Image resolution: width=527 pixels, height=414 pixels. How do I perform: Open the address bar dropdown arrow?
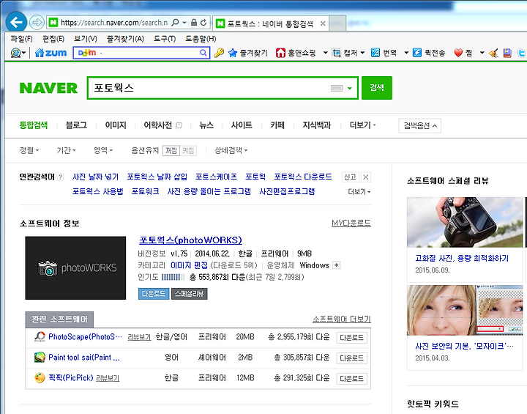click(x=184, y=23)
